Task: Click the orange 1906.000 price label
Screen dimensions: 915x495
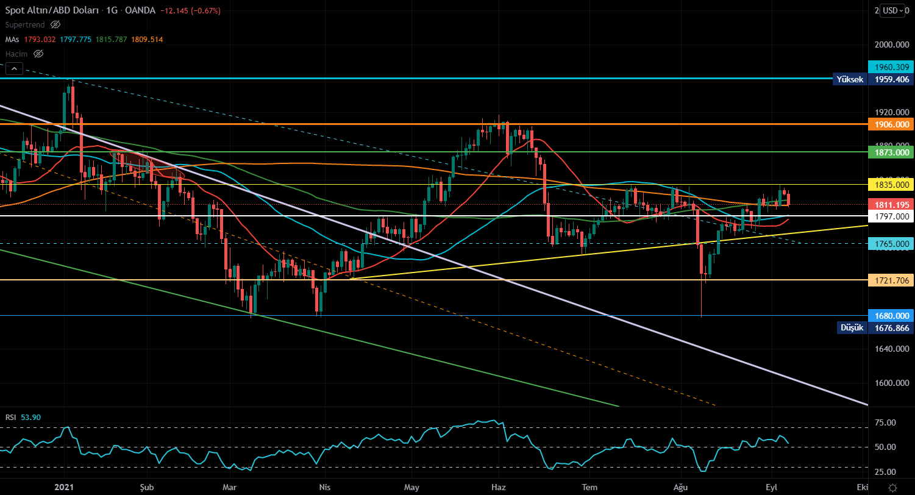Action: click(891, 124)
